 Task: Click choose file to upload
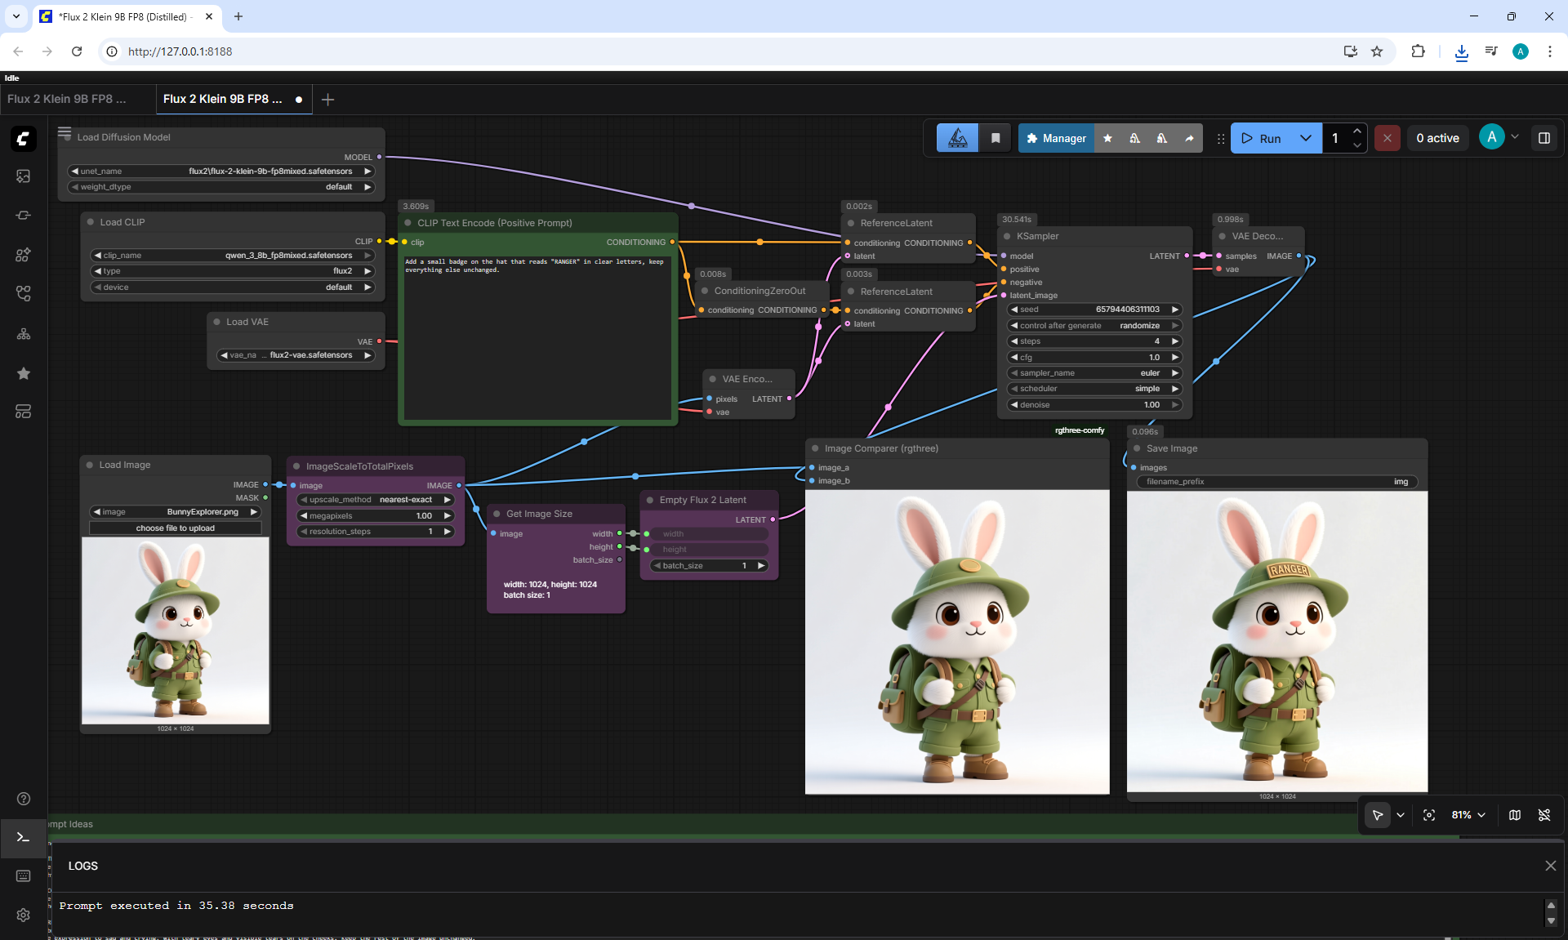coord(176,528)
